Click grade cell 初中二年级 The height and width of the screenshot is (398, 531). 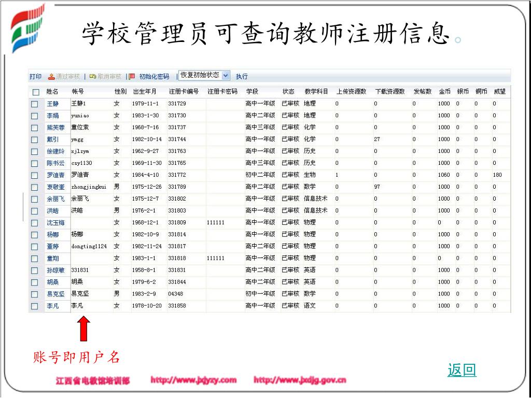click(260, 175)
